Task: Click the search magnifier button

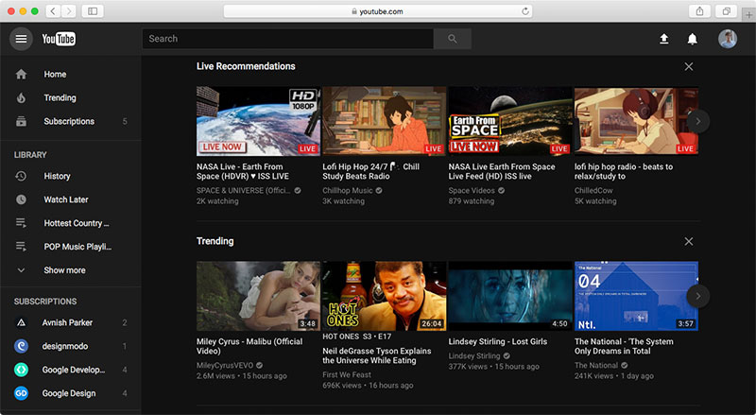Action: (453, 39)
